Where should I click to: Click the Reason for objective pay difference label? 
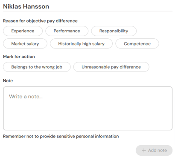click(40, 21)
